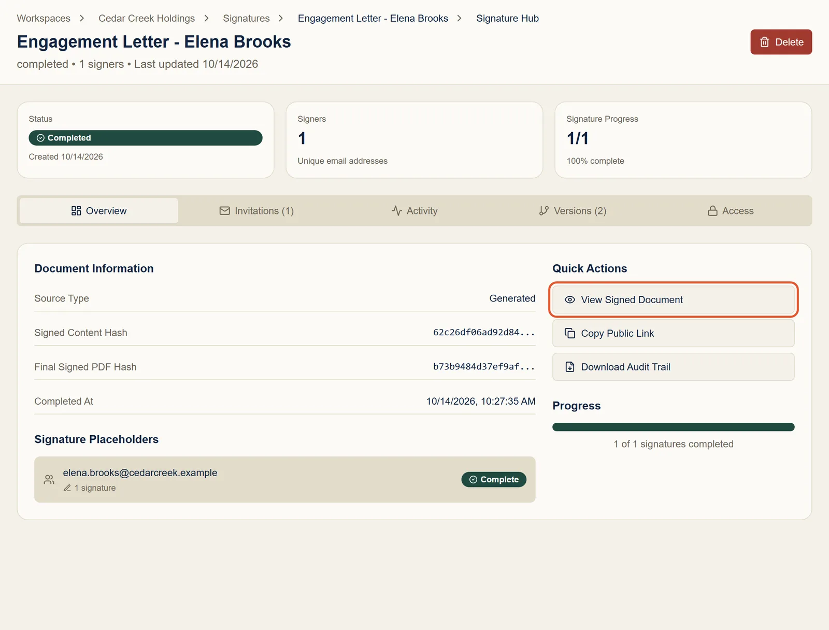Navigate to Workspaces breadcrumb

coord(44,18)
